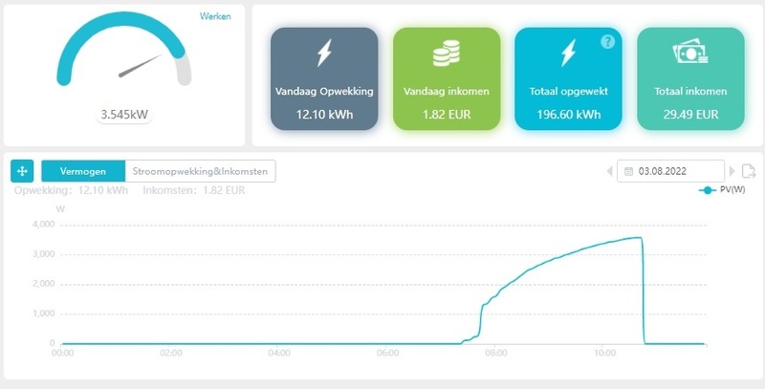This screenshot has width=765, height=389.
Task: Click the export chart icon
Action: point(749,171)
